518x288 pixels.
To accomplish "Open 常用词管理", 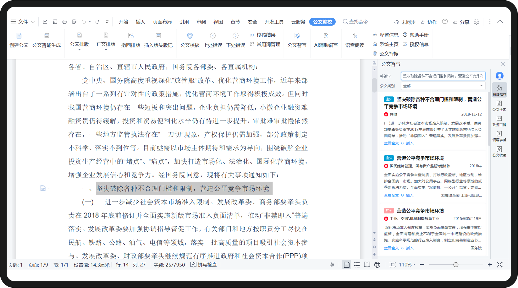I will click(265, 44).
